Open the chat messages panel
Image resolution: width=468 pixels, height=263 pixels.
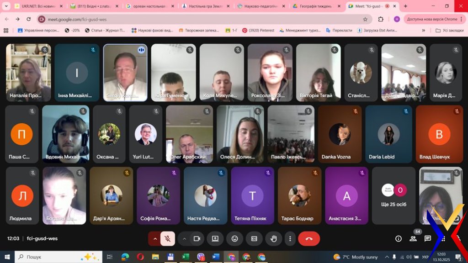coord(428,238)
